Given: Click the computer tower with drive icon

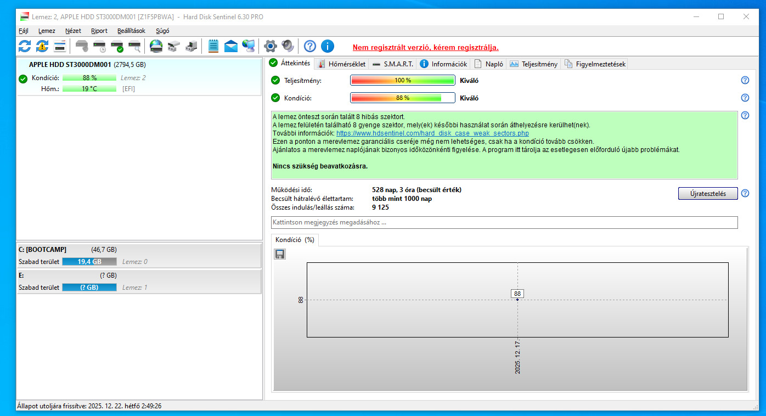Looking at the screenshot, I should (x=191, y=46).
